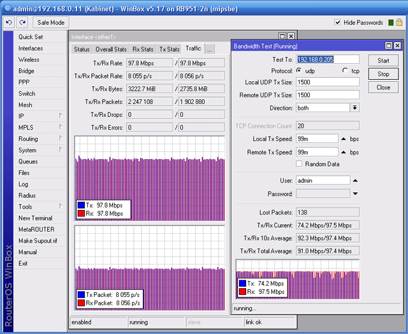Collapse the Local Tx Speed field arrow

(x=344, y=139)
